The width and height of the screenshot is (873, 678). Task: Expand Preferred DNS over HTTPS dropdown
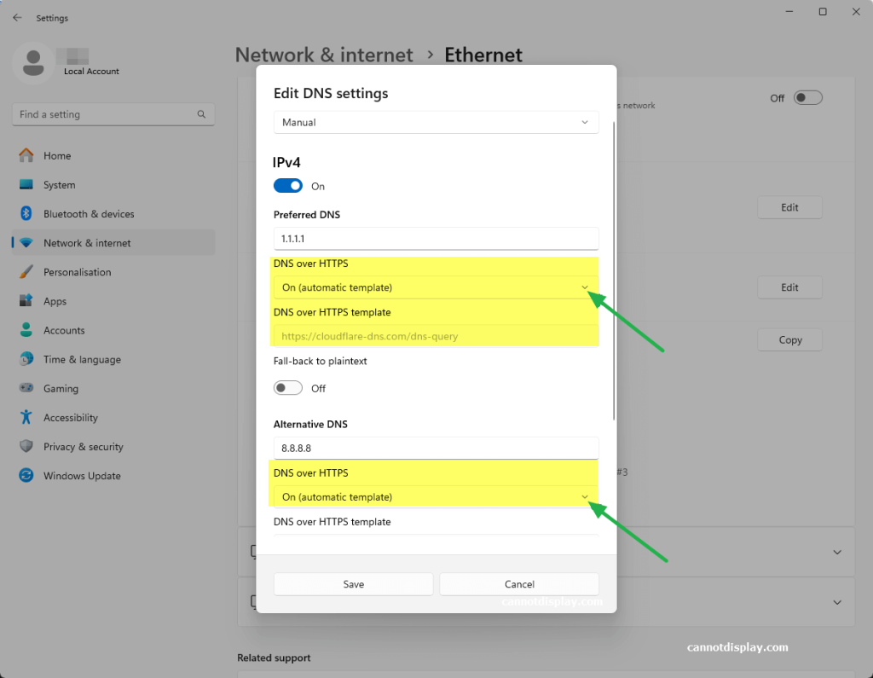(436, 287)
